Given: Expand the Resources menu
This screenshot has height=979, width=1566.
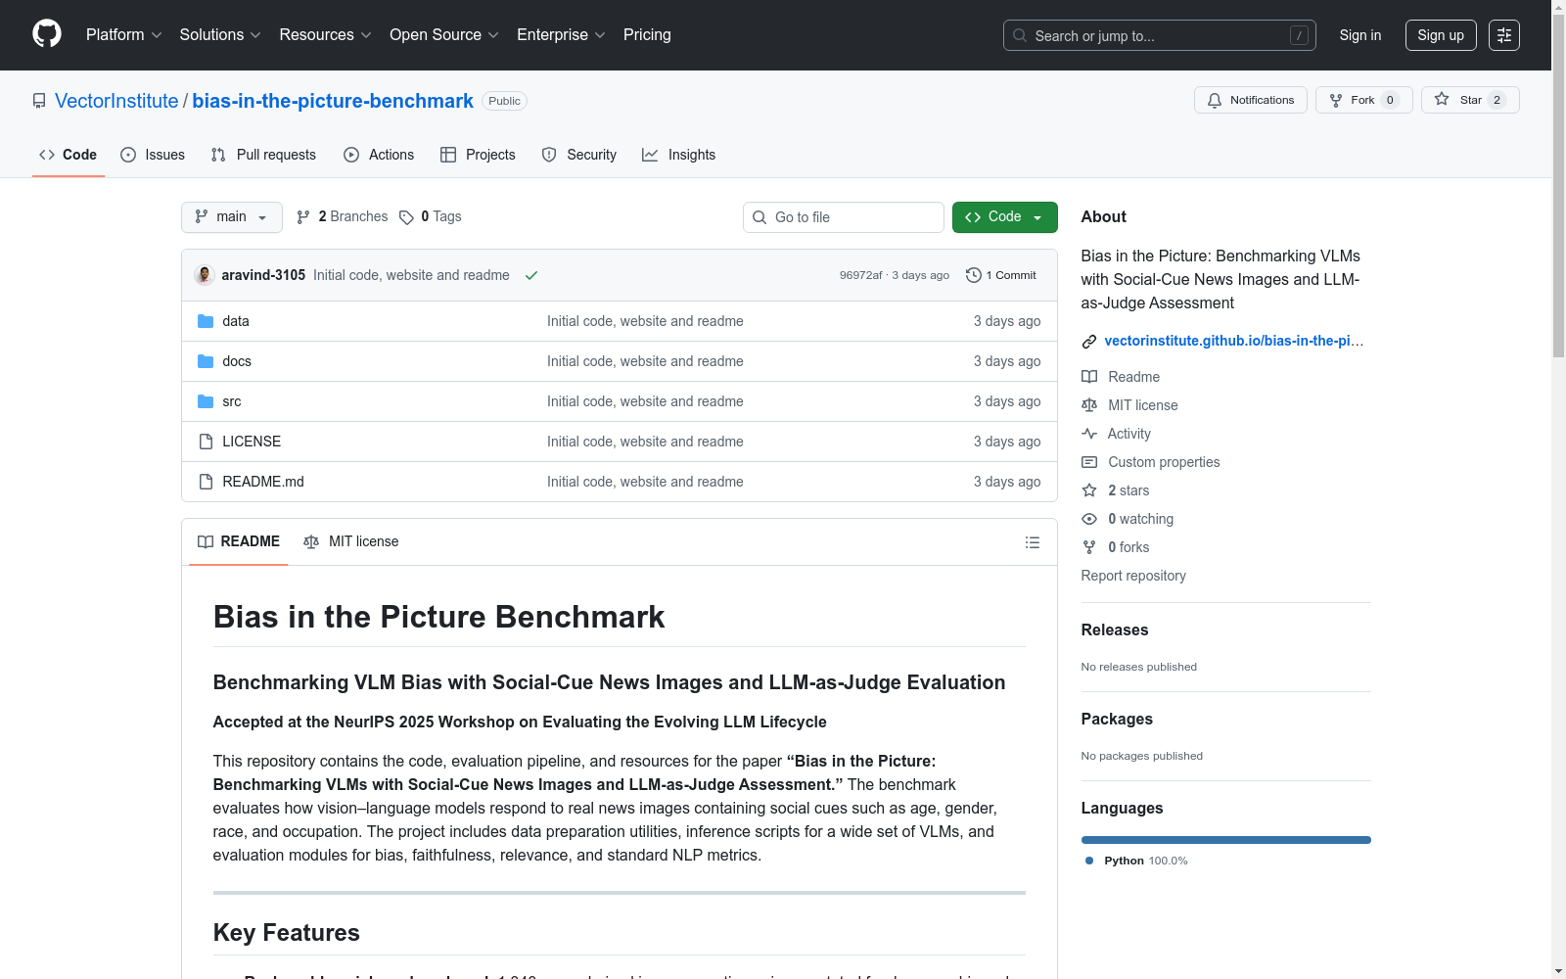Looking at the screenshot, I should (325, 35).
